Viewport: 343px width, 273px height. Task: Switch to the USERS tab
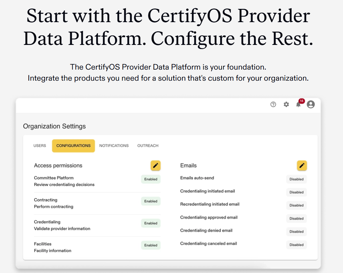(x=40, y=146)
